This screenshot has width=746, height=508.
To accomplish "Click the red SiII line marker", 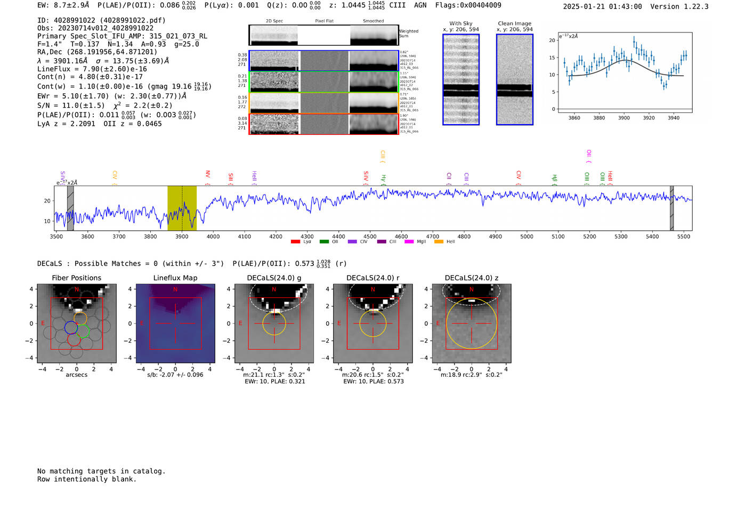I will pyautogui.click(x=231, y=179).
